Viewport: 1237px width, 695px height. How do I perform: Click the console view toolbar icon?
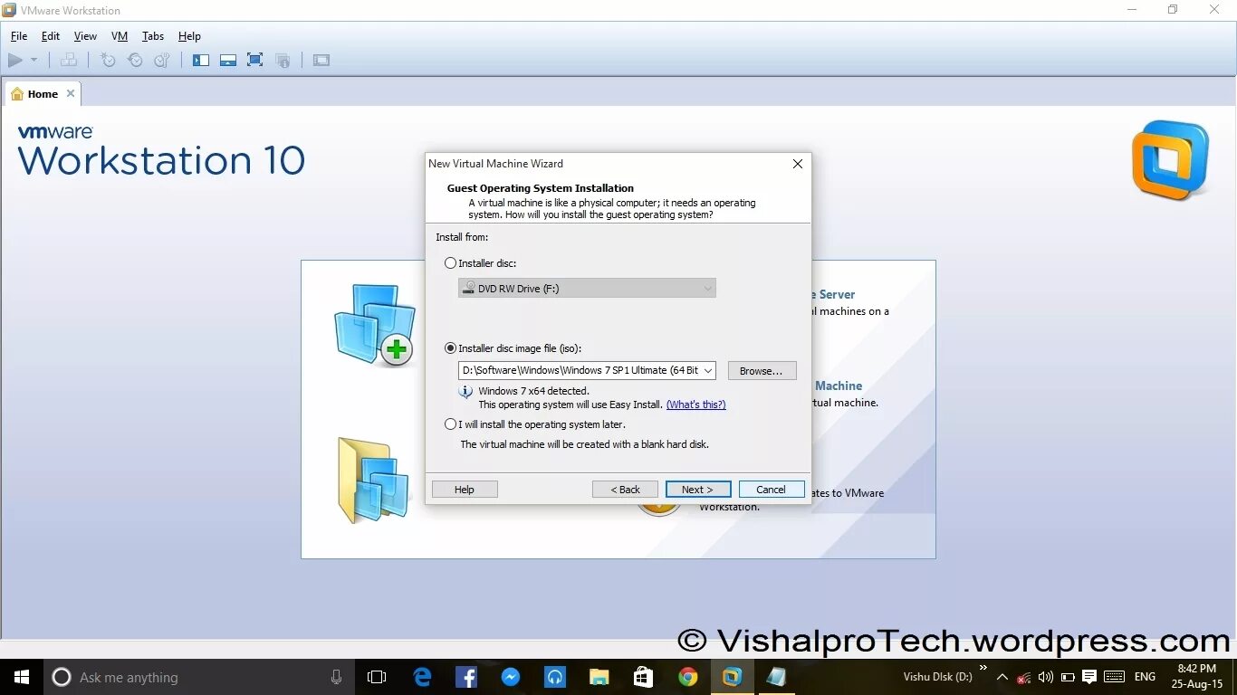pos(321,61)
